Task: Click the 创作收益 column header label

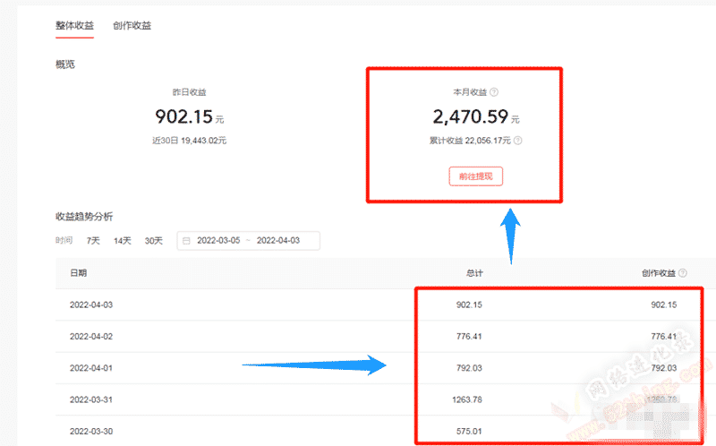Action: [659, 273]
